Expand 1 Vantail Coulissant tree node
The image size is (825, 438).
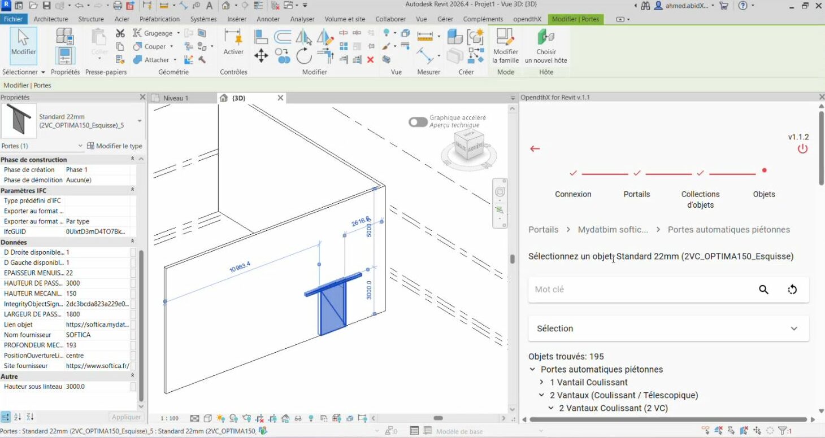coord(541,382)
